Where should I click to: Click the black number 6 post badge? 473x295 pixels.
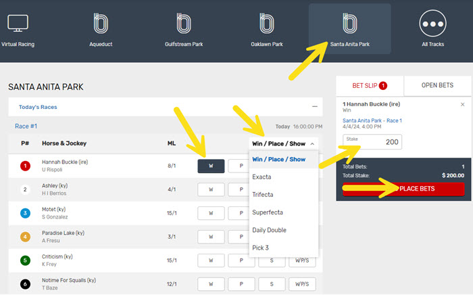point(25,283)
